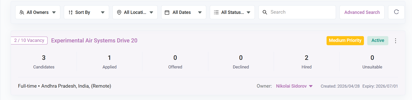Click the sort arrows icon
The width and height of the screenshot is (412, 100).
coord(70,12)
